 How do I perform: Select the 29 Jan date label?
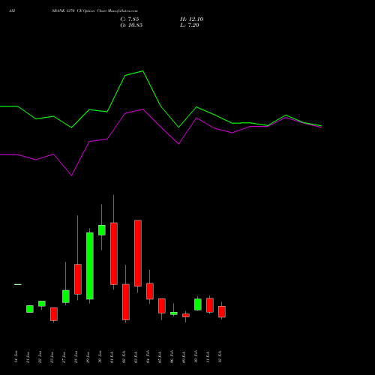point(88,357)
